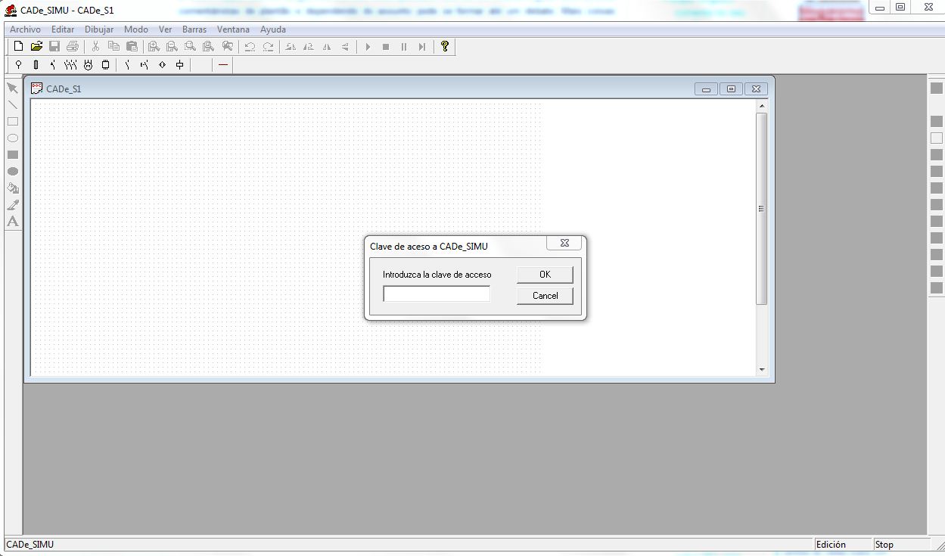Pause the simulation
Viewport: 945px width, 556px height.
[404, 47]
